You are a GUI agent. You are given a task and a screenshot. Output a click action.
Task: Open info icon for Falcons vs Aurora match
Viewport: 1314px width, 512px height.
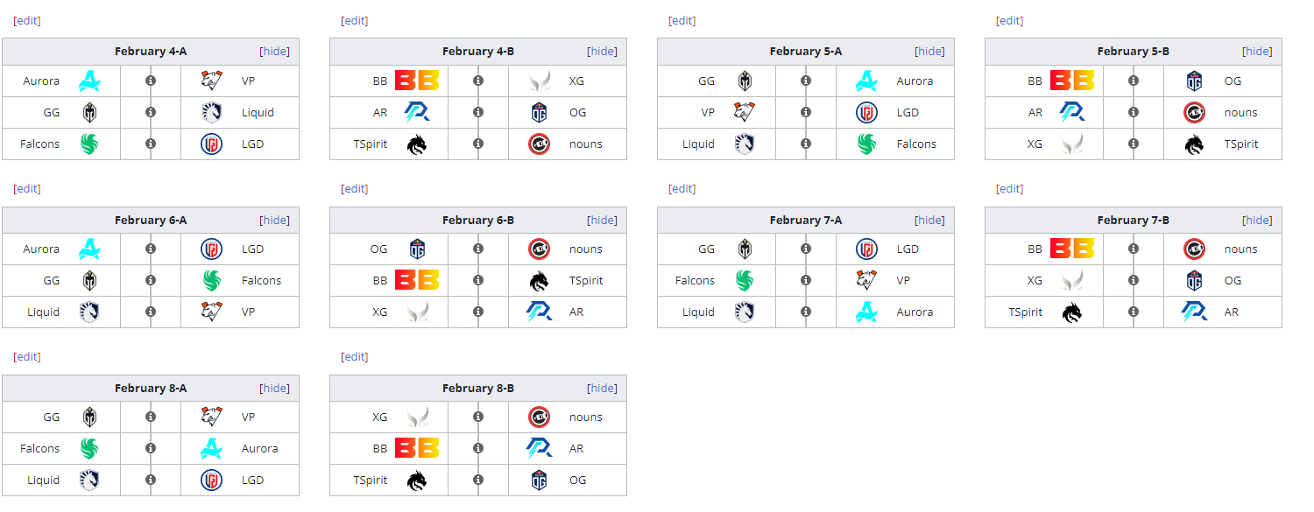click(151, 449)
